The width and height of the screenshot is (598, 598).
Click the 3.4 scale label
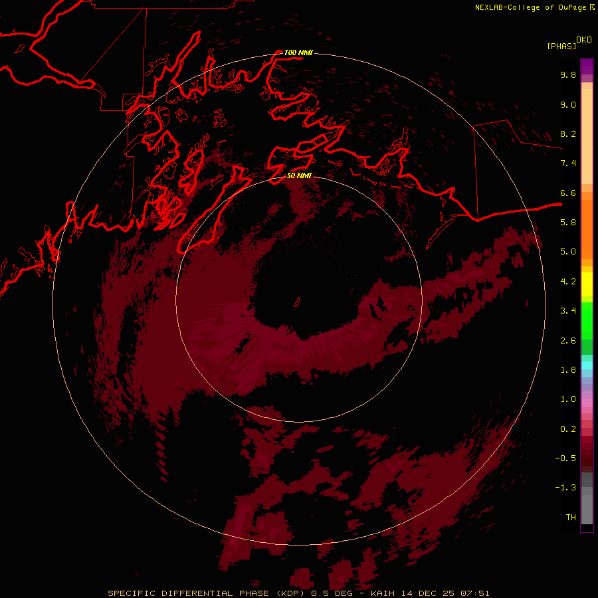coord(568,311)
